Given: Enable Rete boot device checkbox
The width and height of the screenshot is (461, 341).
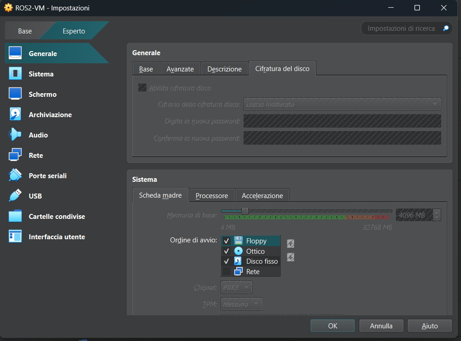Looking at the screenshot, I should [226, 271].
